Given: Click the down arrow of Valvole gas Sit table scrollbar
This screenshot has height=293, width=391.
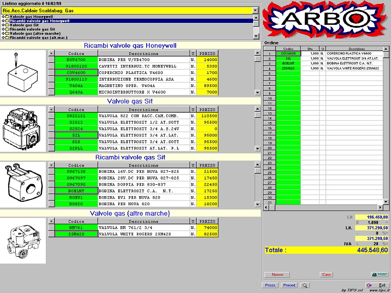Looking at the screenshot, I should [258, 149].
